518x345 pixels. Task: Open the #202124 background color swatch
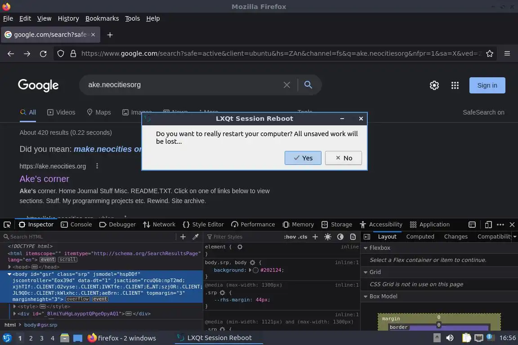click(x=255, y=270)
